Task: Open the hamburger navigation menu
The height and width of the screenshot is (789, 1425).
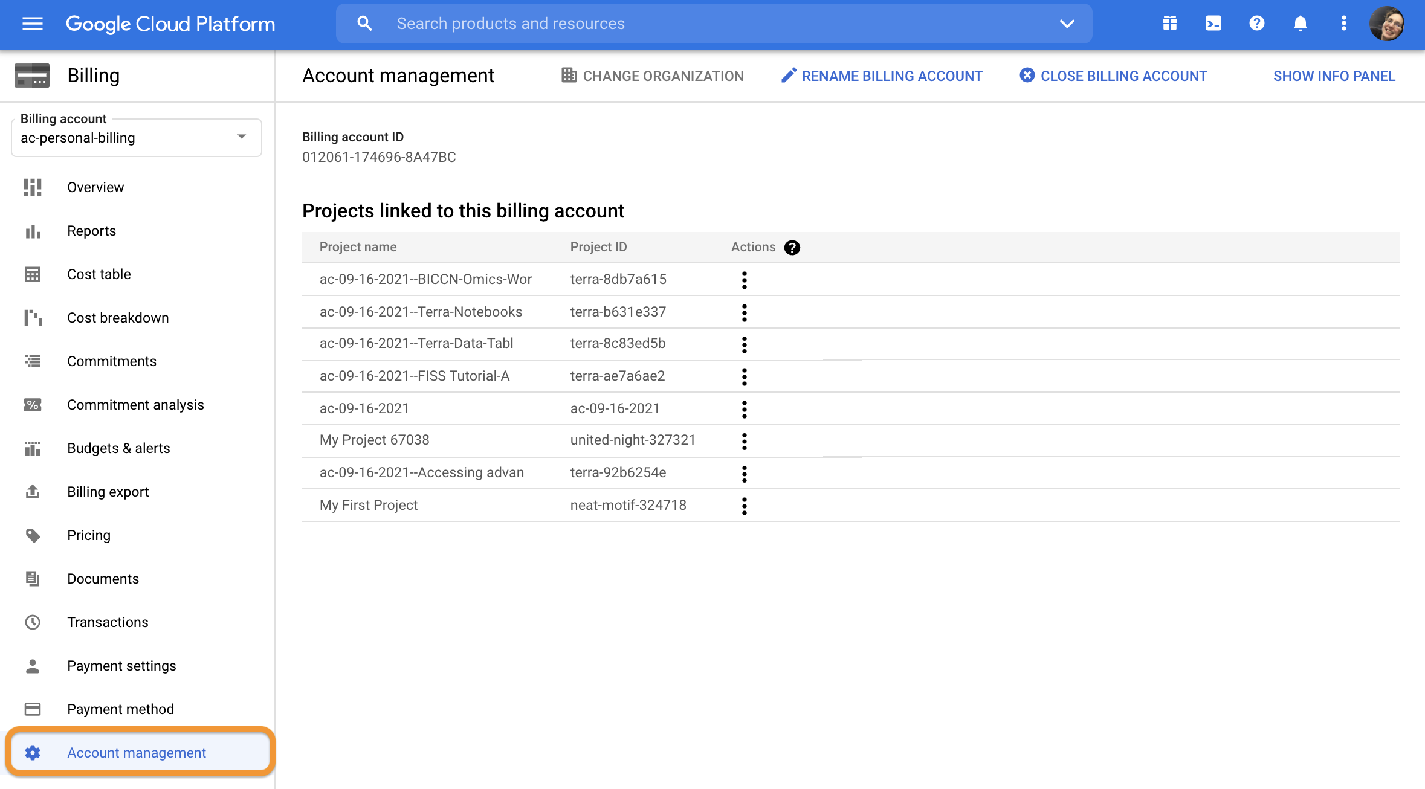Action: [x=33, y=24]
